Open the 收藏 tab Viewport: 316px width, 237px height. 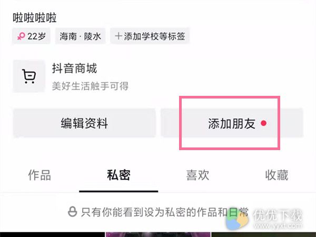point(276,175)
